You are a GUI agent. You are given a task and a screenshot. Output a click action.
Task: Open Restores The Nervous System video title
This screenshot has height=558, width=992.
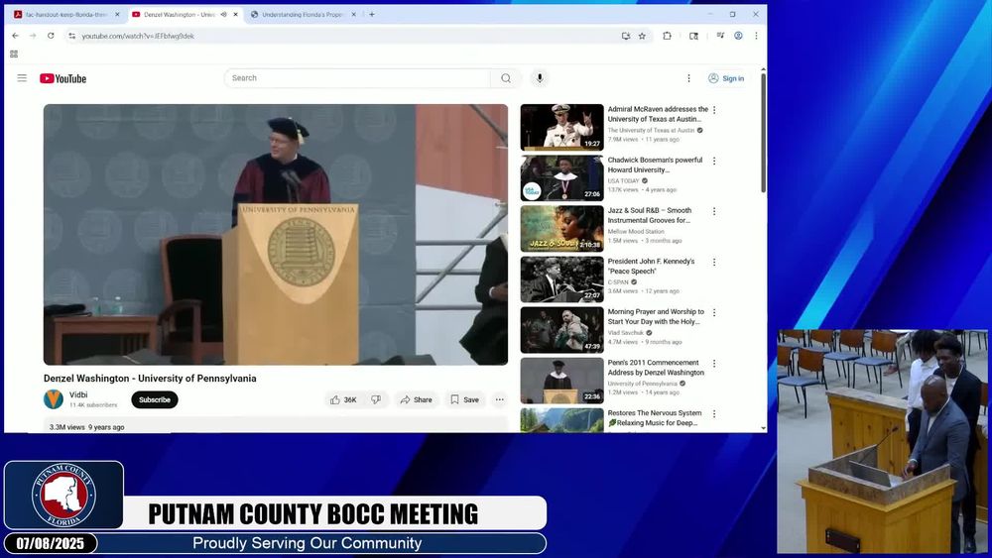pos(654,417)
